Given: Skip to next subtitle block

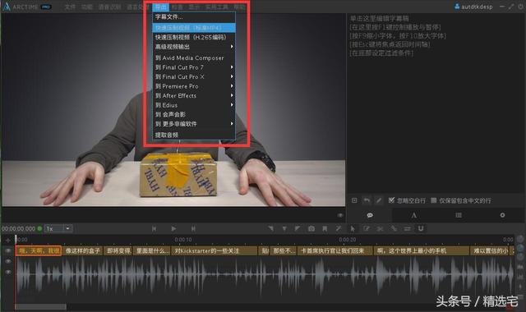Looking at the screenshot, I should (x=193, y=228).
